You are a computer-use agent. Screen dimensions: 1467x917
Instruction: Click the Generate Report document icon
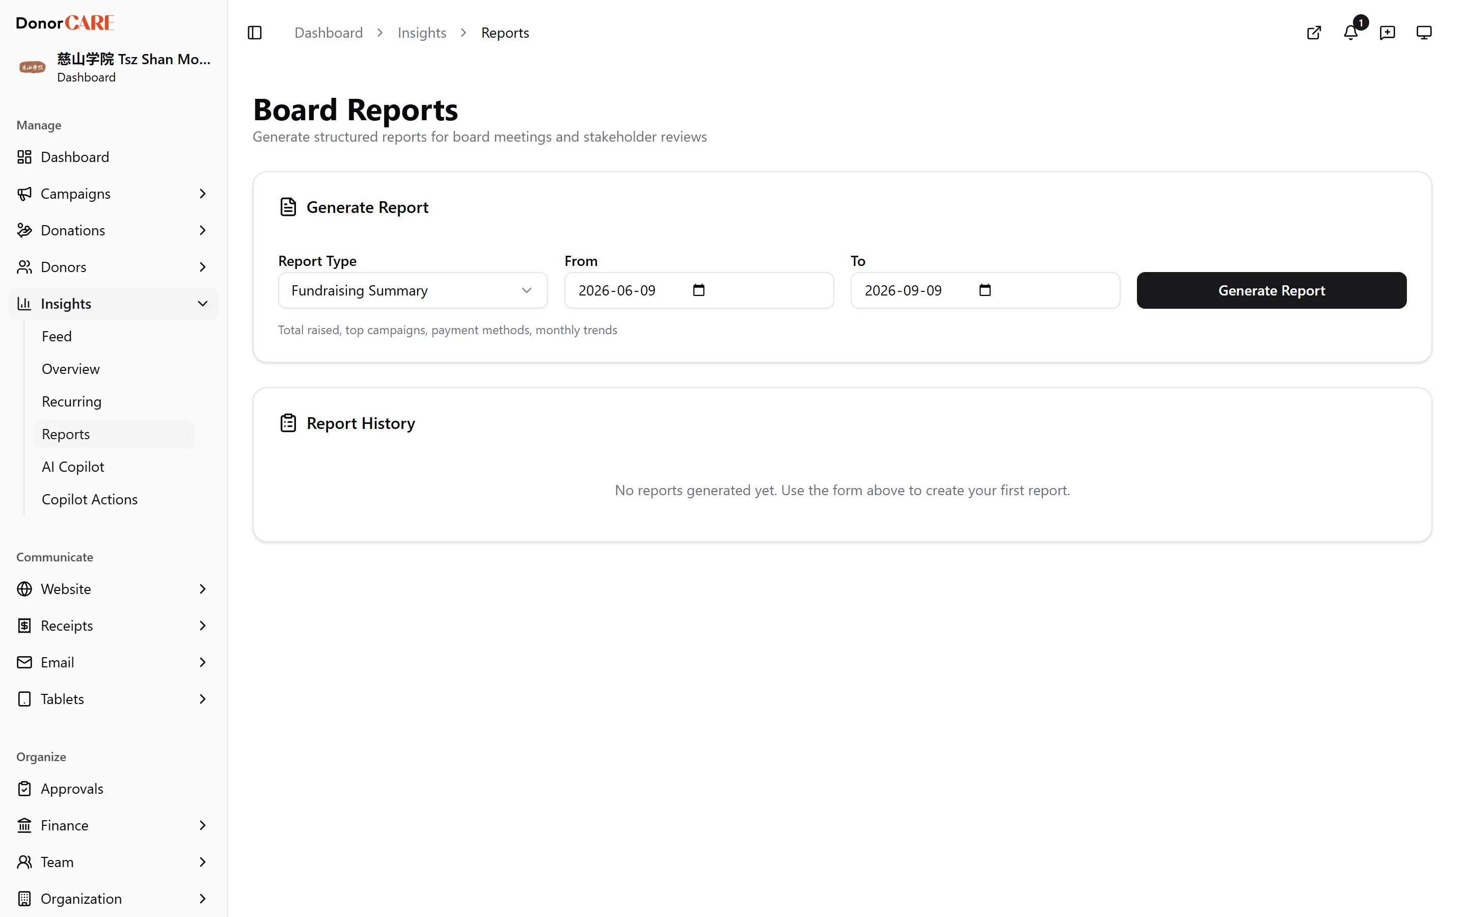coord(288,207)
